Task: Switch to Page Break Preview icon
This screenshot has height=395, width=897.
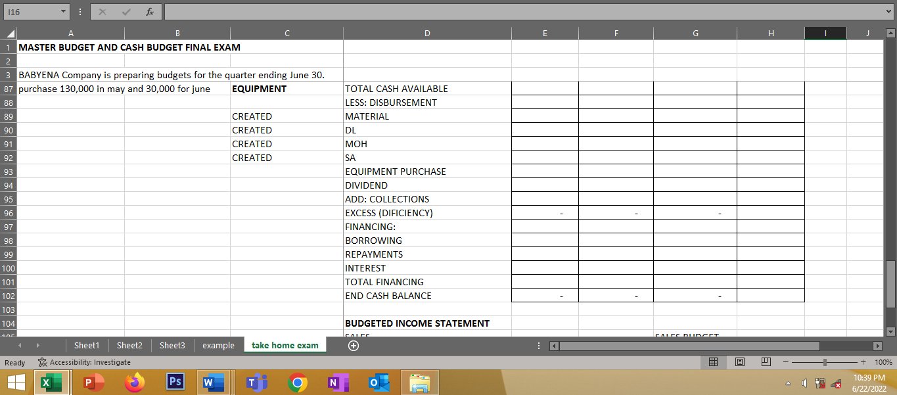Action: [766, 362]
